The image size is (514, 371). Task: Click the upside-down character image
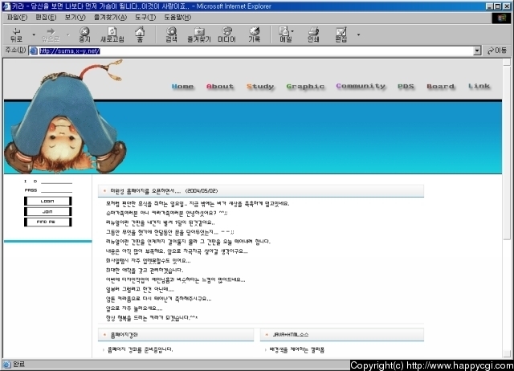click(x=66, y=116)
